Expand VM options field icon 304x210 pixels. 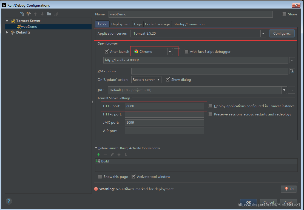292,71
